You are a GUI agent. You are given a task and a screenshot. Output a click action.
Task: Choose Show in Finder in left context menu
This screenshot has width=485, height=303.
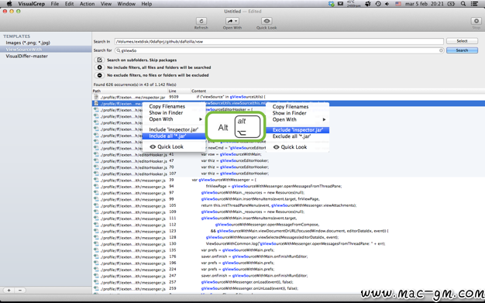coord(174,112)
